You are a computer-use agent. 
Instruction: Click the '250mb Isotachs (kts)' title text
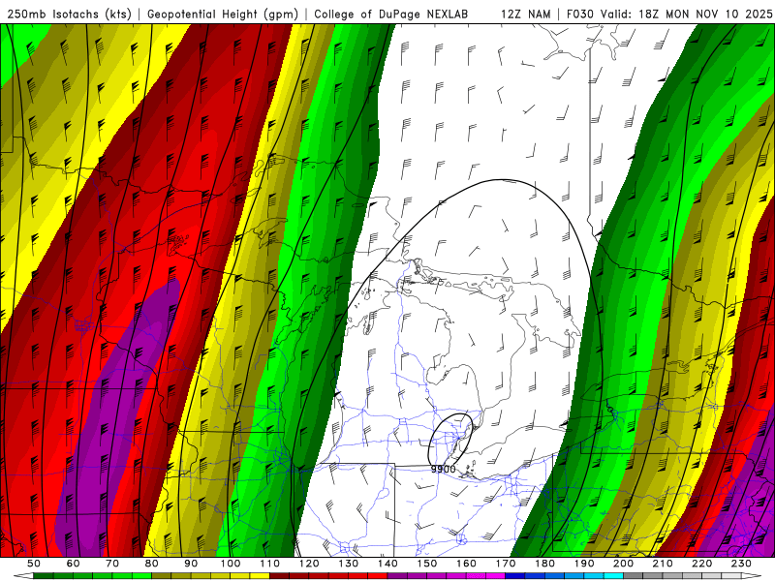point(69,15)
